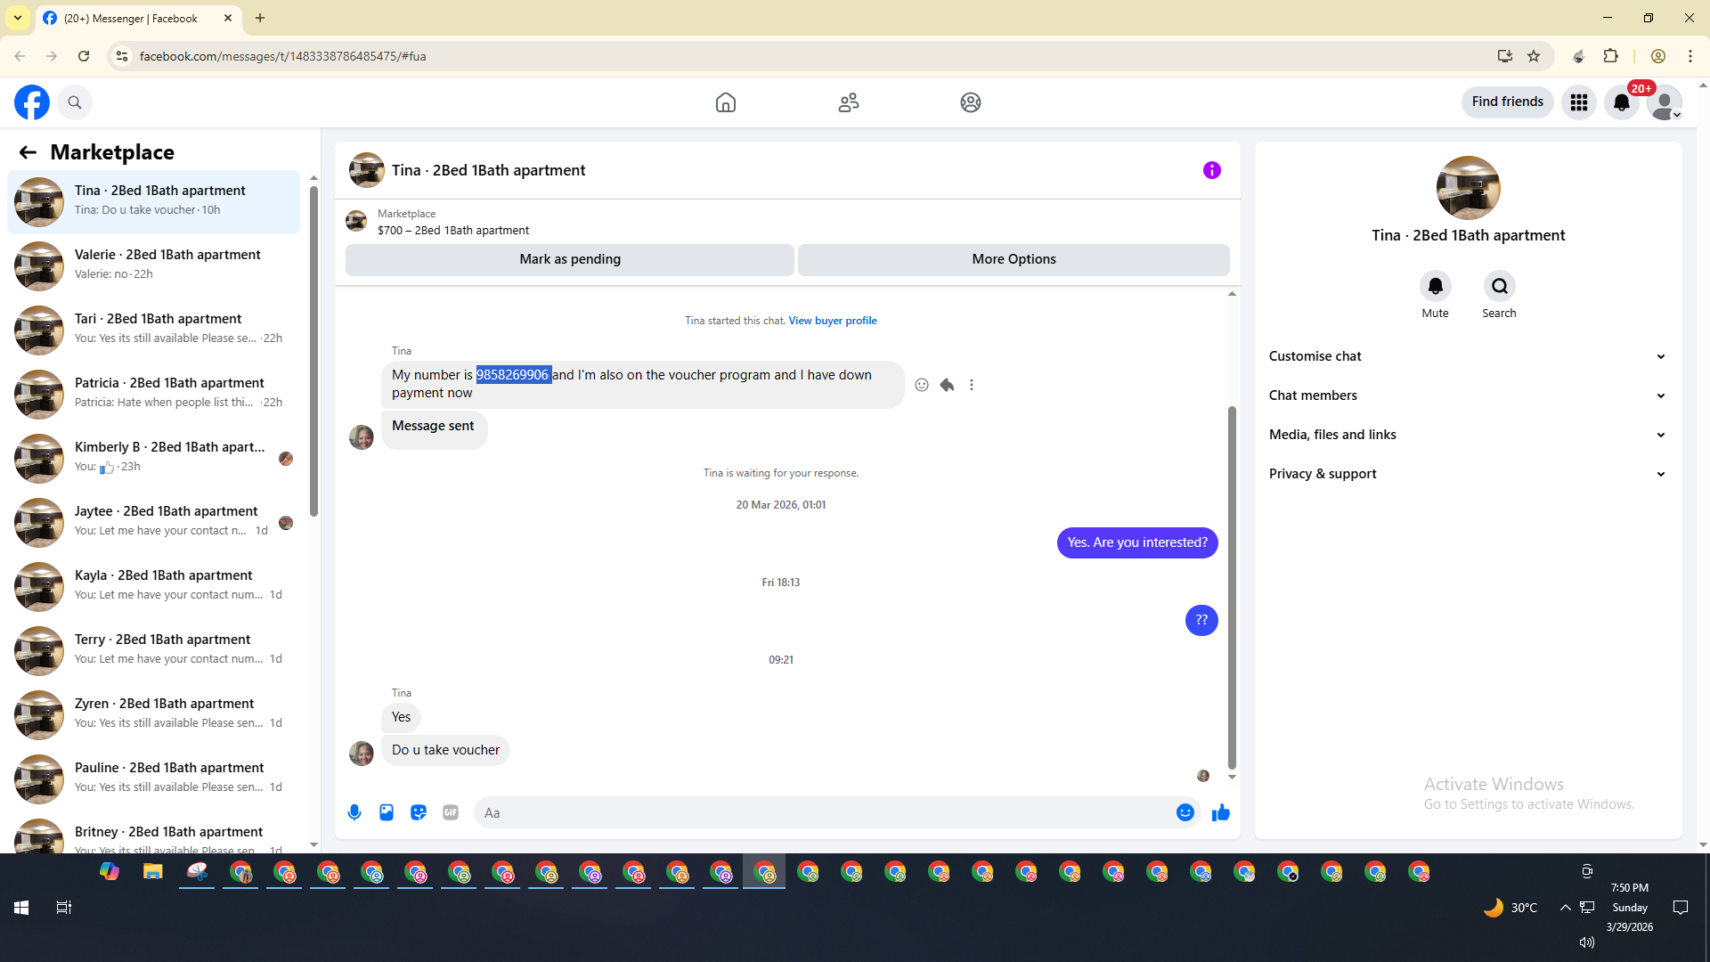
Task: Open the View buyer profile link
Action: point(833,321)
